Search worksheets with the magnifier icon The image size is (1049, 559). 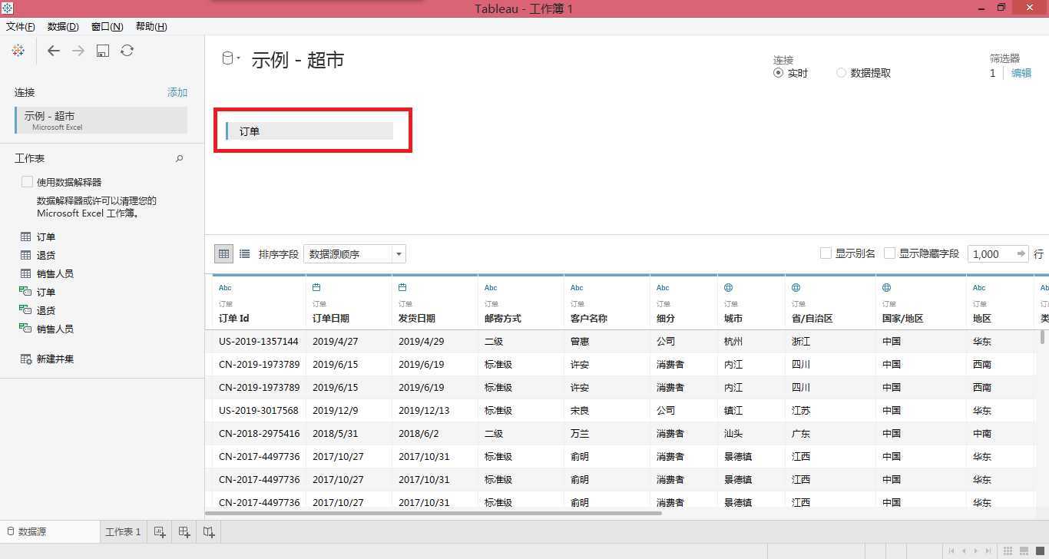(180, 158)
